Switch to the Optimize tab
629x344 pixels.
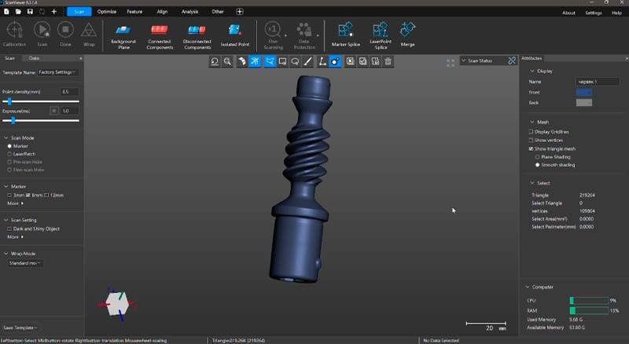coord(107,12)
